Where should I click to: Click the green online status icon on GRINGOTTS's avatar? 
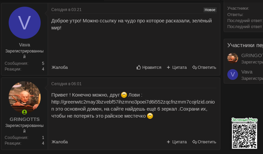click(x=24, y=112)
